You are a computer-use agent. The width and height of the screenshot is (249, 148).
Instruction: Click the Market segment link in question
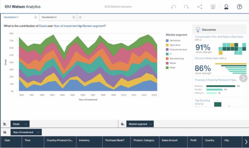(x=93, y=26)
